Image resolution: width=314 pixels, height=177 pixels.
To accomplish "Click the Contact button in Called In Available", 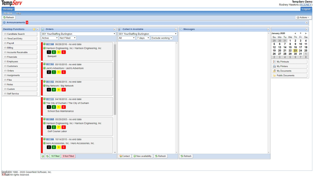I will click(125, 156).
